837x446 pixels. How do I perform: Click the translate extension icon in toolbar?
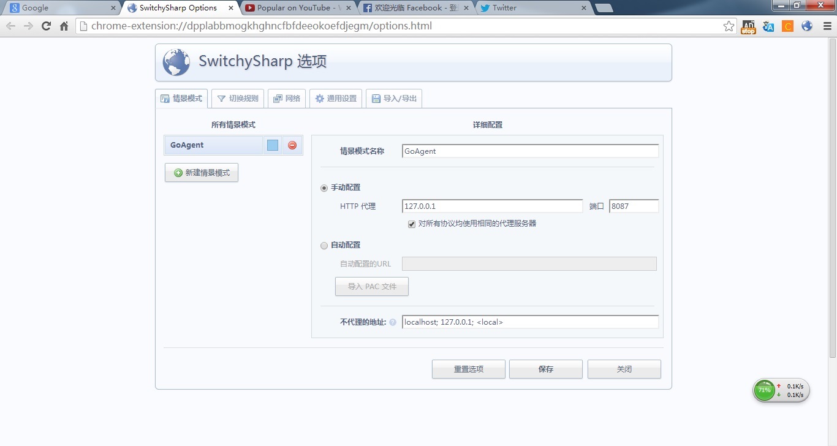point(768,26)
